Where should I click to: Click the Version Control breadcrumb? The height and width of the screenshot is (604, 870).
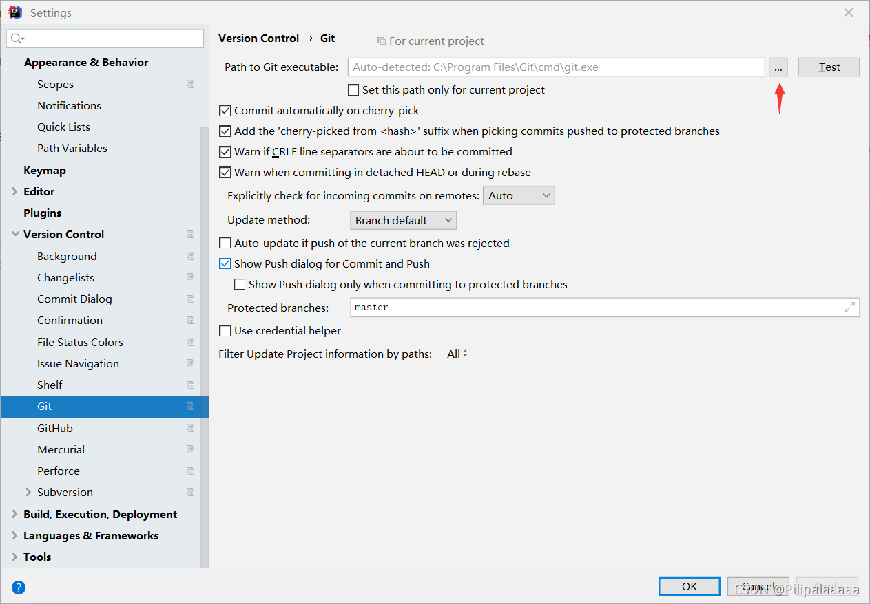tap(258, 38)
